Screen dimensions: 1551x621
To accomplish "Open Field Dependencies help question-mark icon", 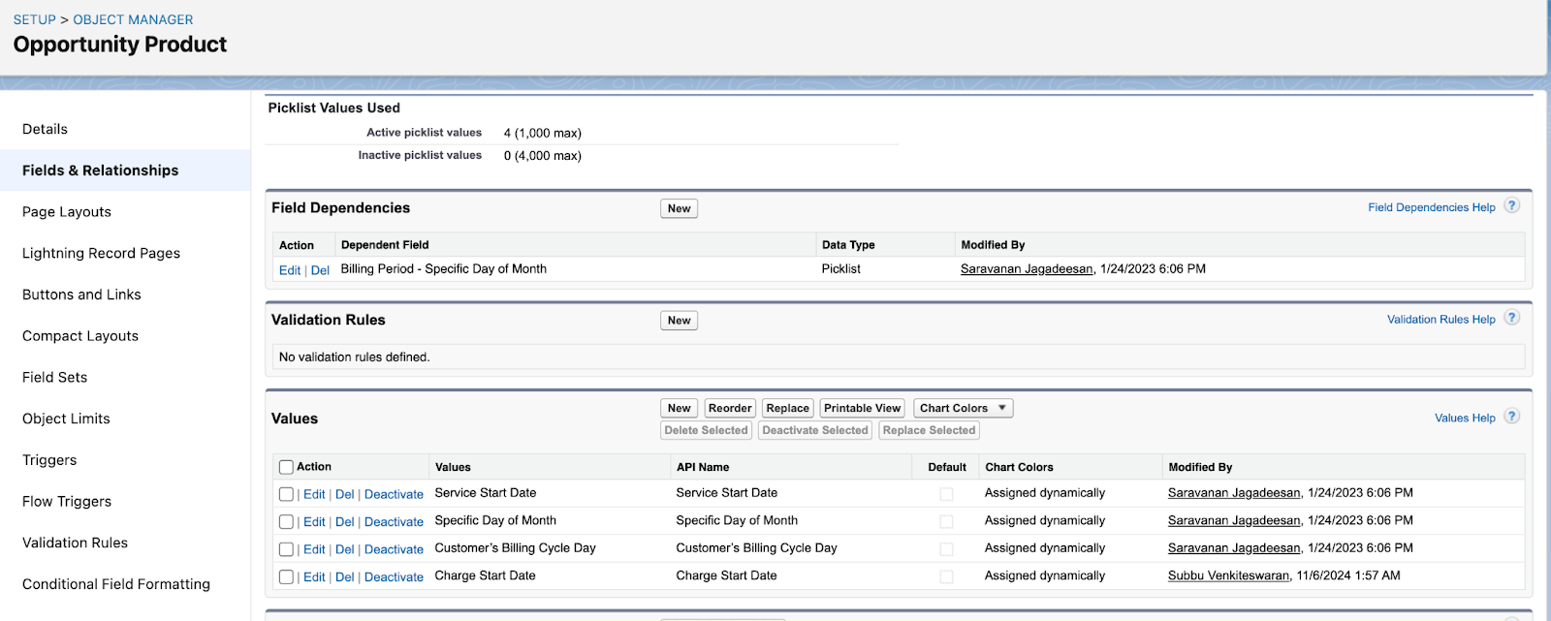I will [1511, 206].
